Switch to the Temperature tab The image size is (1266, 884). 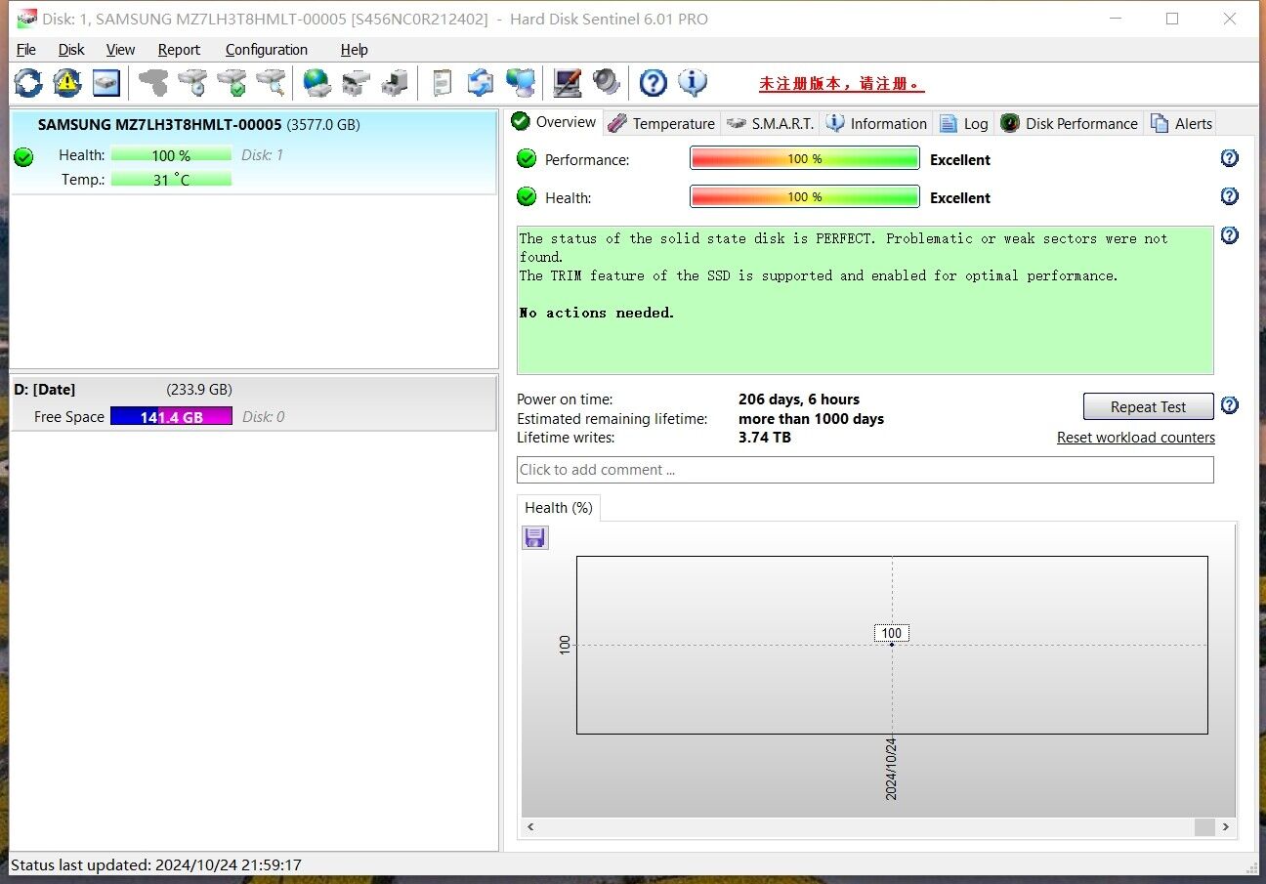(x=661, y=123)
